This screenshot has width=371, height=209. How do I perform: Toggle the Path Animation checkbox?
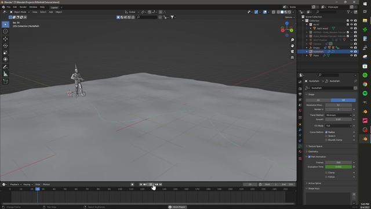click(309, 157)
